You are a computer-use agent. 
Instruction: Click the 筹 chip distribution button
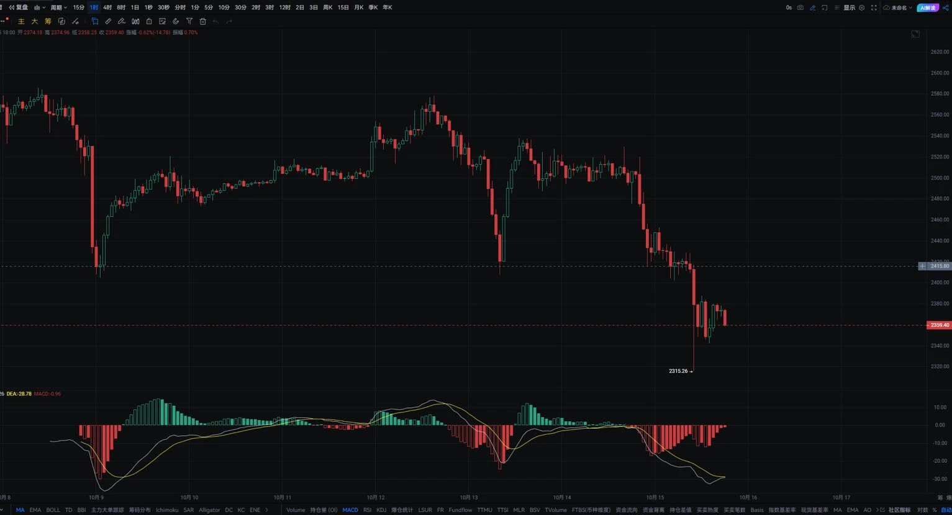48,21
